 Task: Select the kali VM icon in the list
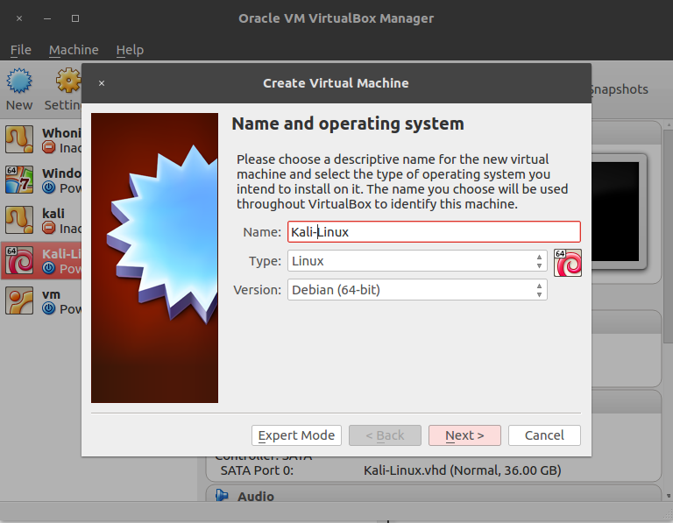point(19,220)
